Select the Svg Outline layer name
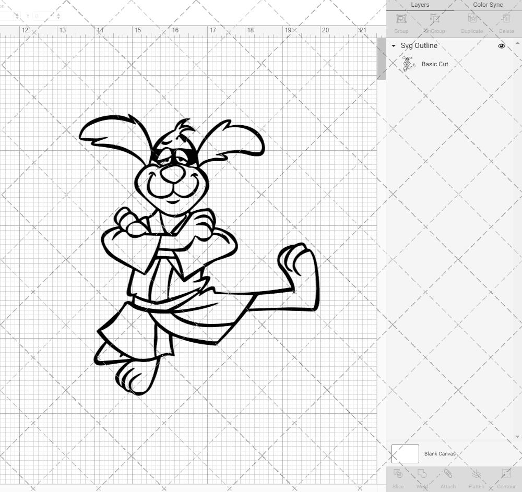 419,45
